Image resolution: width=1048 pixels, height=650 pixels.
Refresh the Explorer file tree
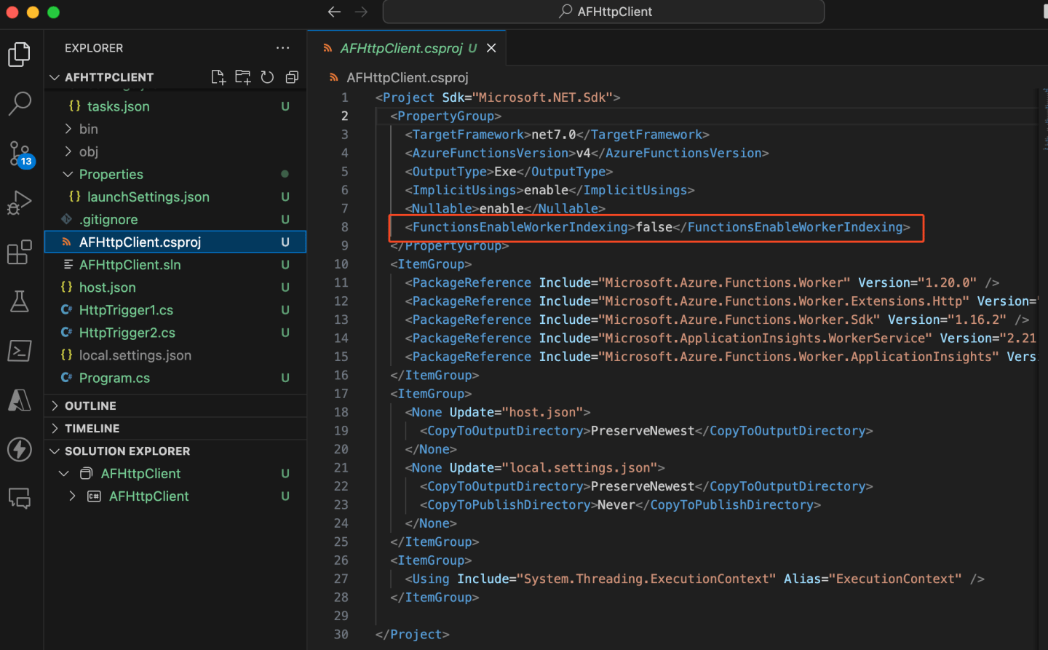pyautogui.click(x=267, y=77)
